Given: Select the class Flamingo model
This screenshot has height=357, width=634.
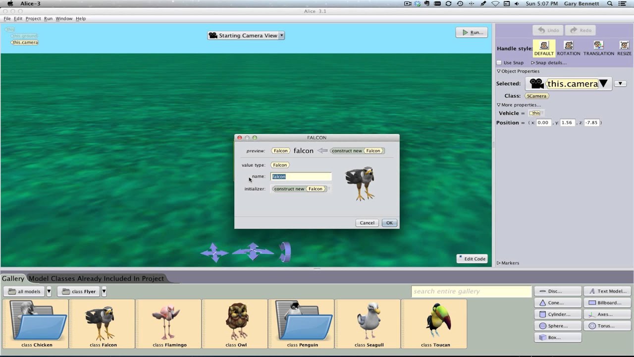Looking at the screenshot, I should coord(168,324).
